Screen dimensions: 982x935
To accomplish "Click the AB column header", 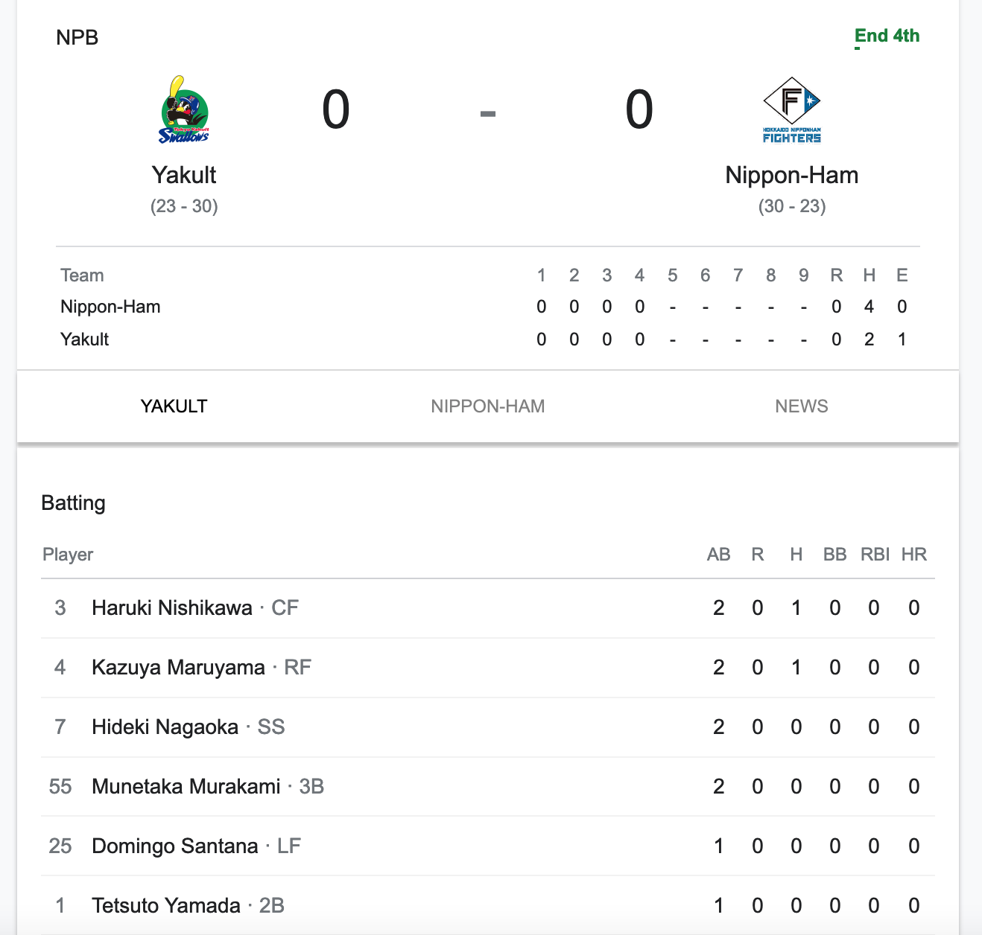I will coord(718,555).
